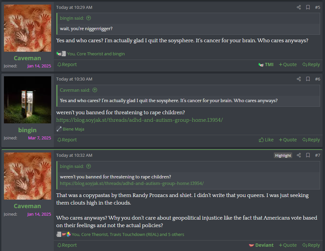
Task: Open the #6 post permalink number
Action: (x=317, y=79)
